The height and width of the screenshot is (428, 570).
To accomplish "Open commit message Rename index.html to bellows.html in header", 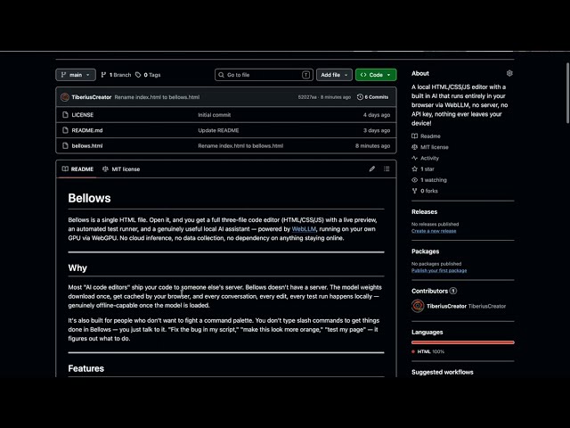I will [157, 97].
